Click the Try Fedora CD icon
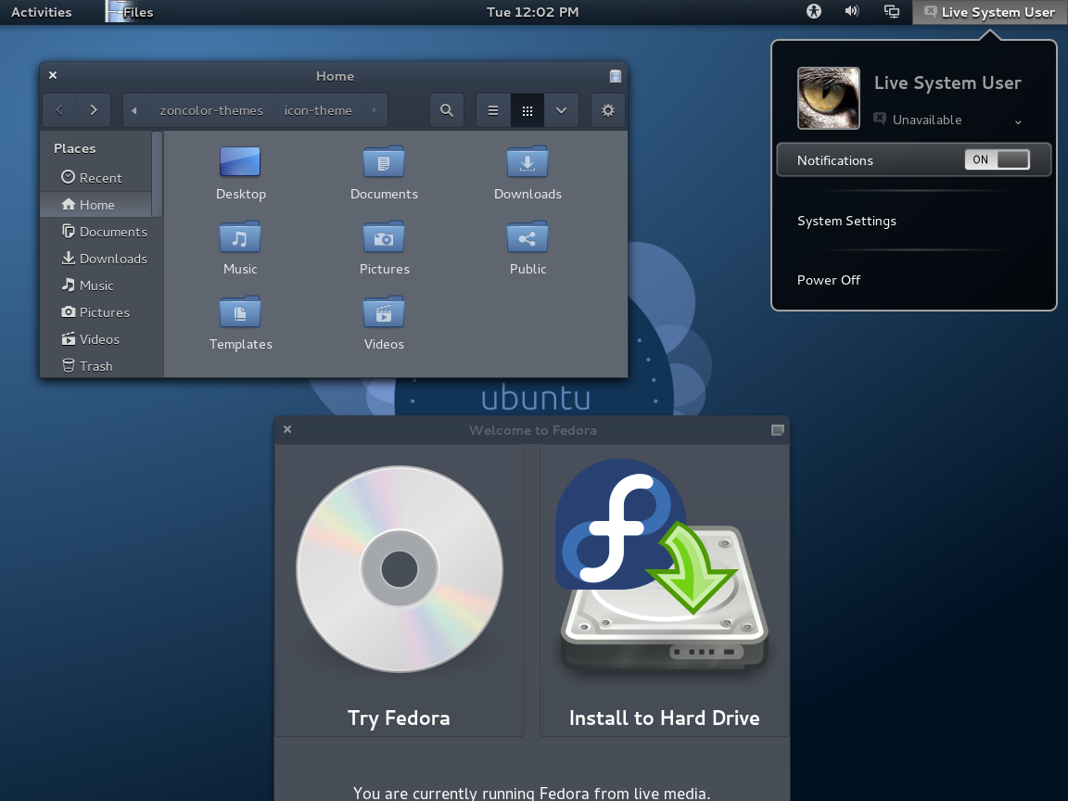Image resolution: width=1068 pixels, height=801 pixels. (400, 568)
